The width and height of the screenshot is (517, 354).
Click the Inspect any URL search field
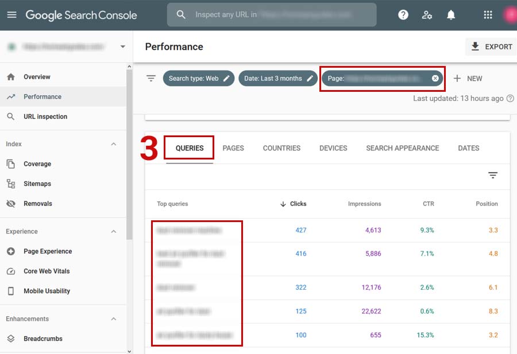272,15
